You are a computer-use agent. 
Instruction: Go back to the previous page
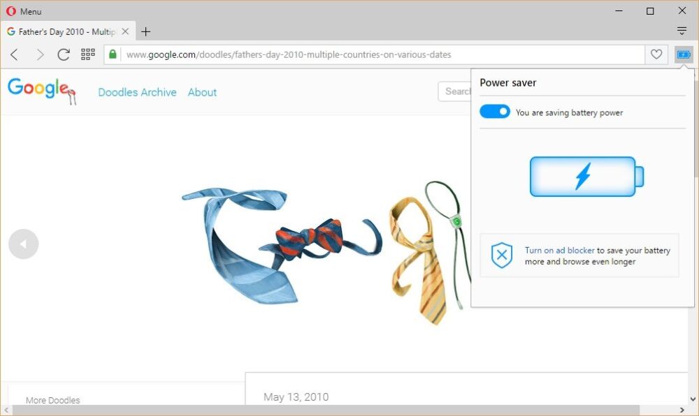[14, 54]
